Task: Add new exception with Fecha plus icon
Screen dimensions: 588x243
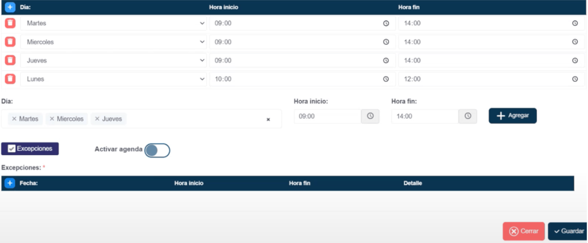Action: [x=10, y=183]
